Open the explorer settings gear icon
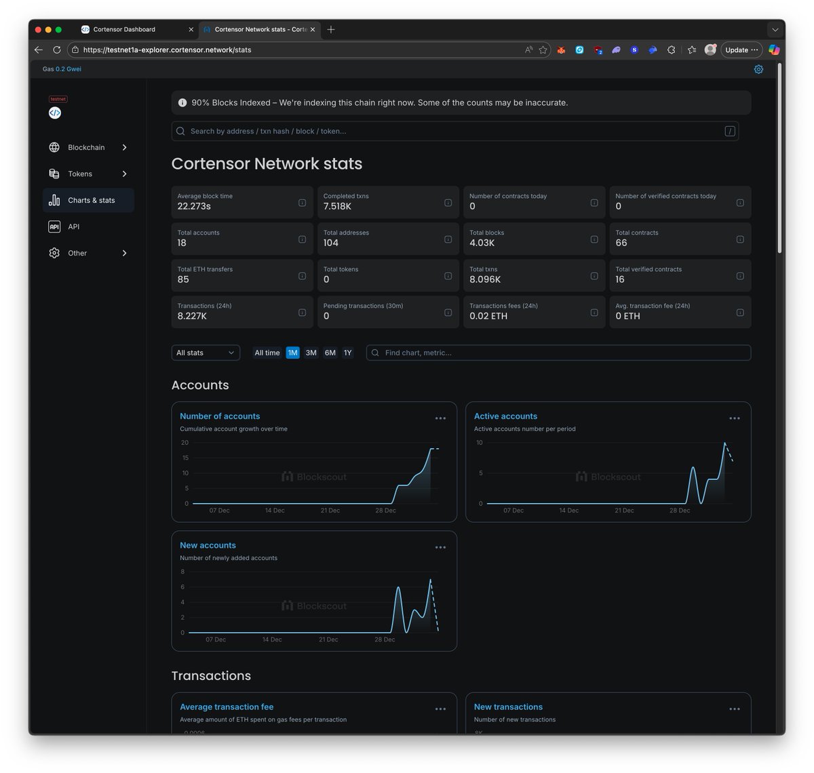Viewport: 814px width, 773px height. click(758, 69)
